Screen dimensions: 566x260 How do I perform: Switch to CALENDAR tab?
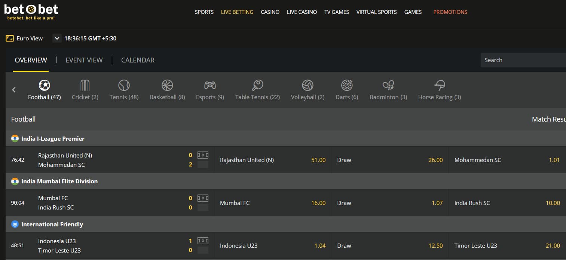coord(138,60)
